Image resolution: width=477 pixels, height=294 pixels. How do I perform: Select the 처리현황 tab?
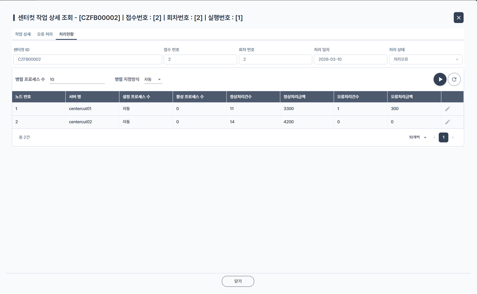pyautogui.click(x=66, y=34)
